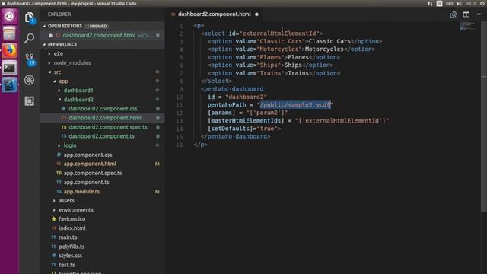Expand the environments folder
Image resolution: width=487 pixels, height=274 pixels.
[x=76, y=210]
